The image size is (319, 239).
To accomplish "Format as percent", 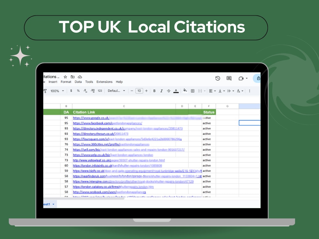I will tap(78, 91).
